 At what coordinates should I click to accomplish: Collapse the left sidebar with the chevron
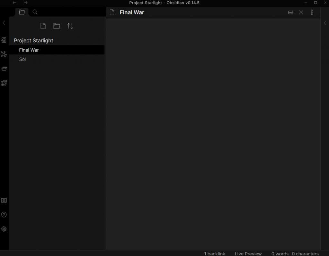[x=4, y=23]
